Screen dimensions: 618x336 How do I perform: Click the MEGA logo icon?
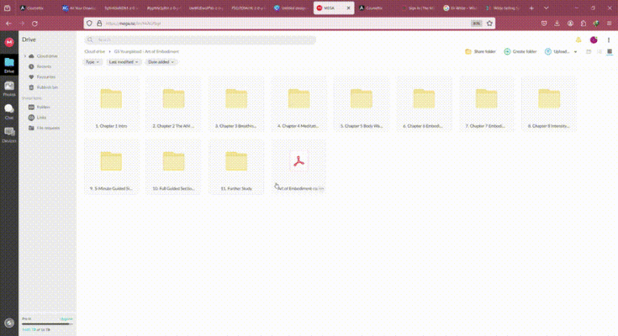9,40
